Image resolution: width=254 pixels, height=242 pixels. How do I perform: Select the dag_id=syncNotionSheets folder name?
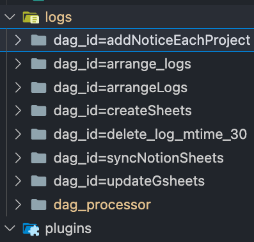tap(139, 158)
